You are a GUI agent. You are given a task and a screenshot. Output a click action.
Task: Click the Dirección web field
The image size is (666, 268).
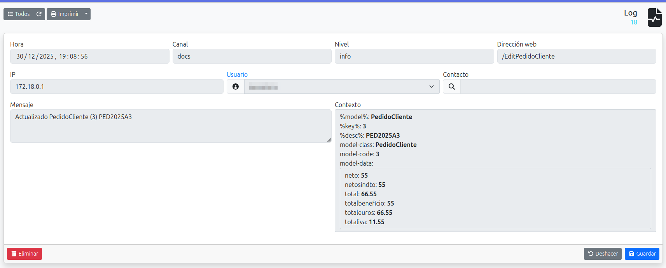[x=576, y=56]
